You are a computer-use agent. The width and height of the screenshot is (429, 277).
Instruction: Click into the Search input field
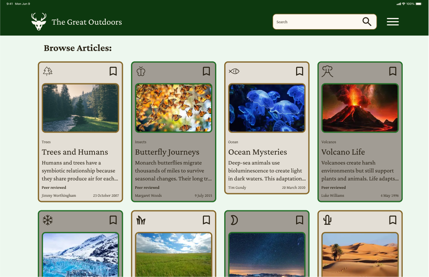click(x=315, y=22)
